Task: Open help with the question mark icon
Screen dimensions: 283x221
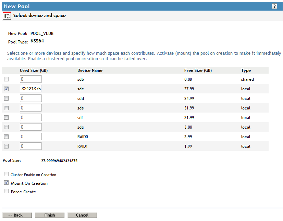Action: [274, 6]
